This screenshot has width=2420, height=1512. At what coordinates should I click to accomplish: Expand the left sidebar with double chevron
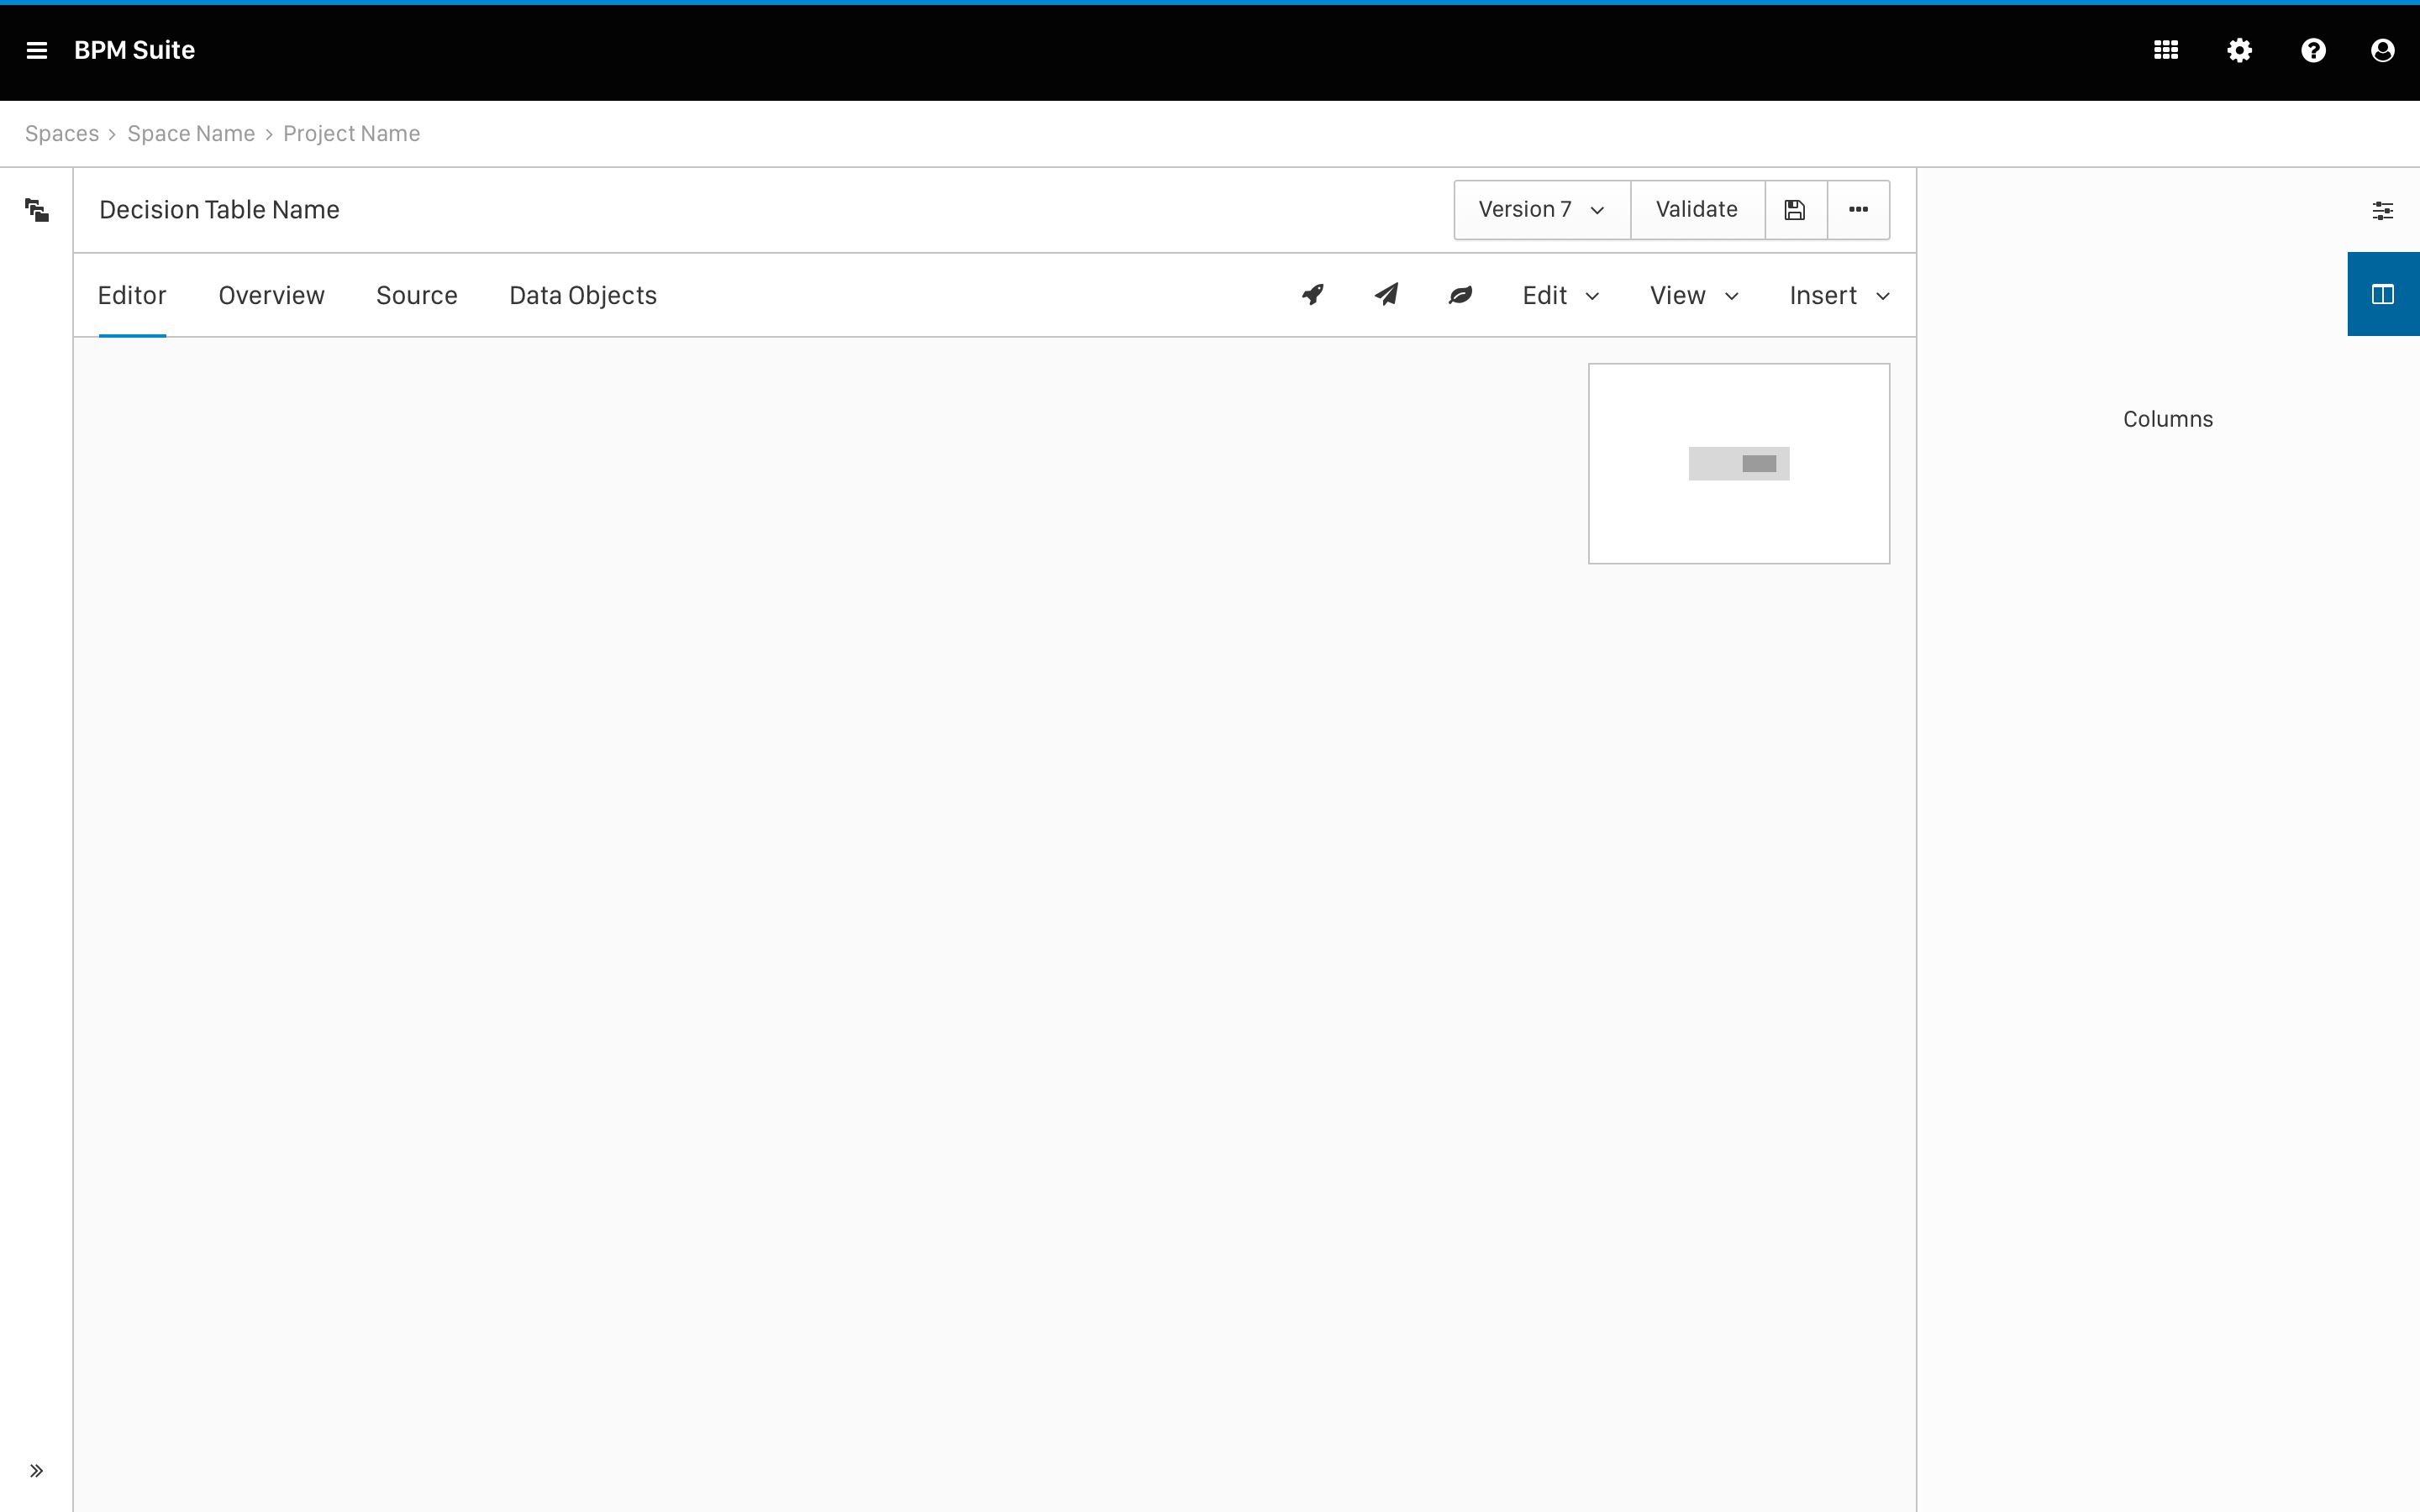(x=37, y=1470)
